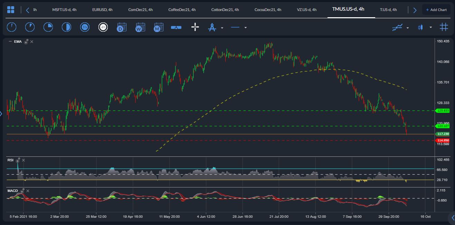Open RSI indicator settings gear
The width and height of the screenshot is (455, 225).
(18, 160)
